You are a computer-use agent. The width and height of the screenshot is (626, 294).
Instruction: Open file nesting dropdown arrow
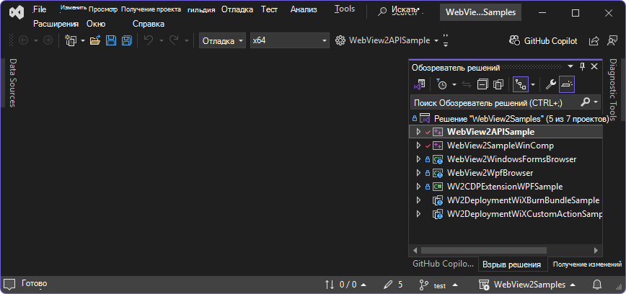533,84
